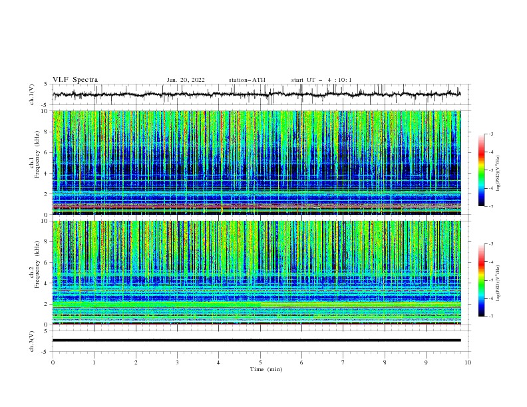Screen dimensions: 527x407
Task: Click the 'start UT = 4 :10: 1' text
Action: tap(321, 80)
